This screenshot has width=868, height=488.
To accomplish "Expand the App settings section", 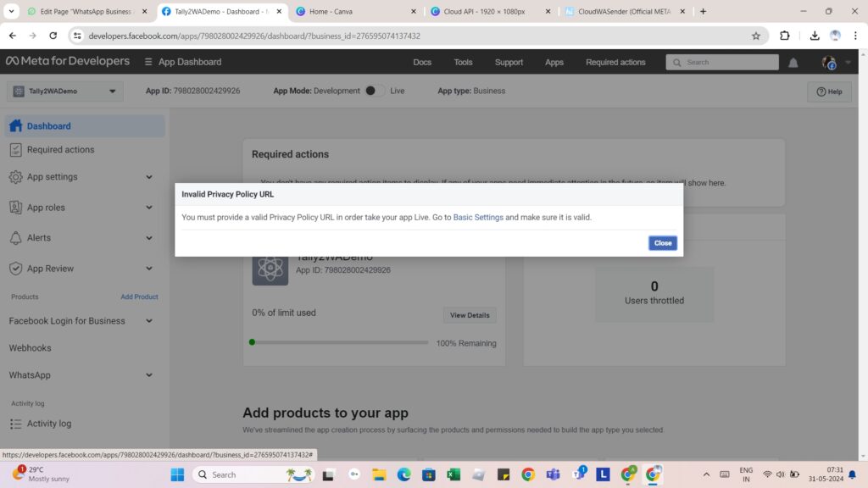I will tap(149, 177).
